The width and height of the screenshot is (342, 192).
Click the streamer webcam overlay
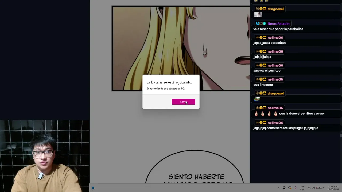tap(45, 156)
